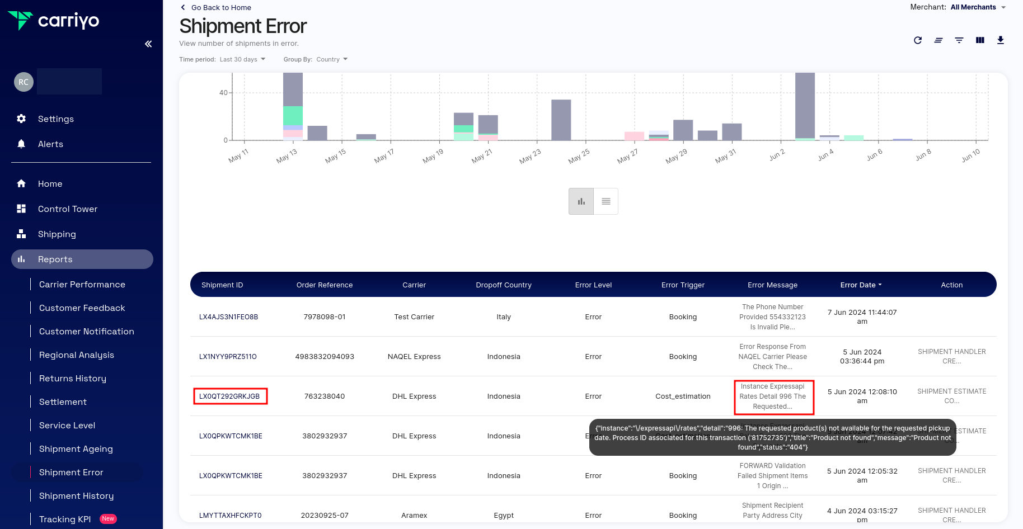Click the refresh icon
Image resolution: width=1023 pixels, height=529 pixels.
click(918, 40)
